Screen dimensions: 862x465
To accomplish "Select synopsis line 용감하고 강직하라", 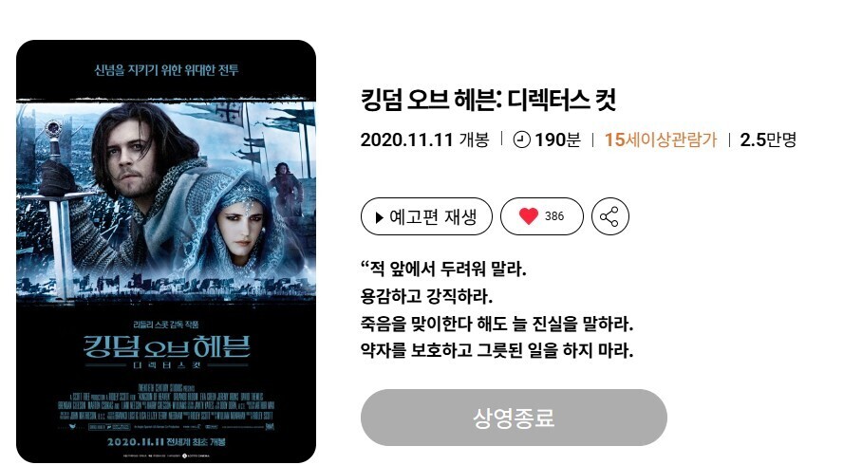I will (x=426, y=297).
